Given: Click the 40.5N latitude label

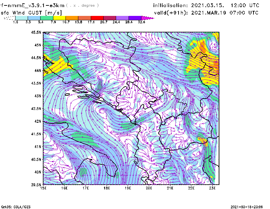Looking at the screenshot, I should [36, 160].
